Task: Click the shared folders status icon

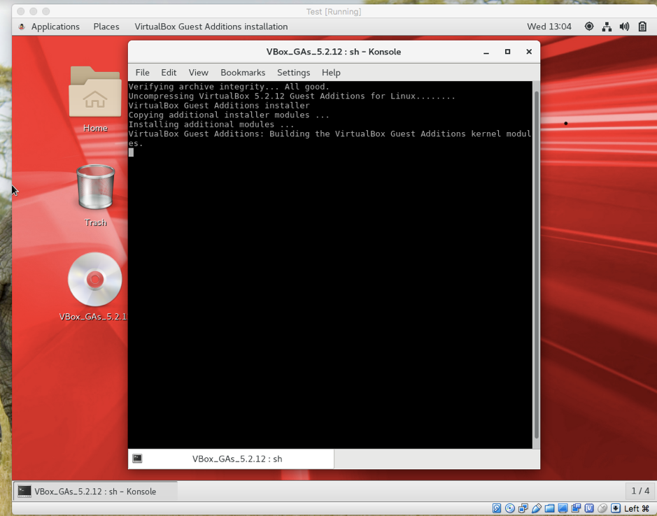Action: [549, 508]
